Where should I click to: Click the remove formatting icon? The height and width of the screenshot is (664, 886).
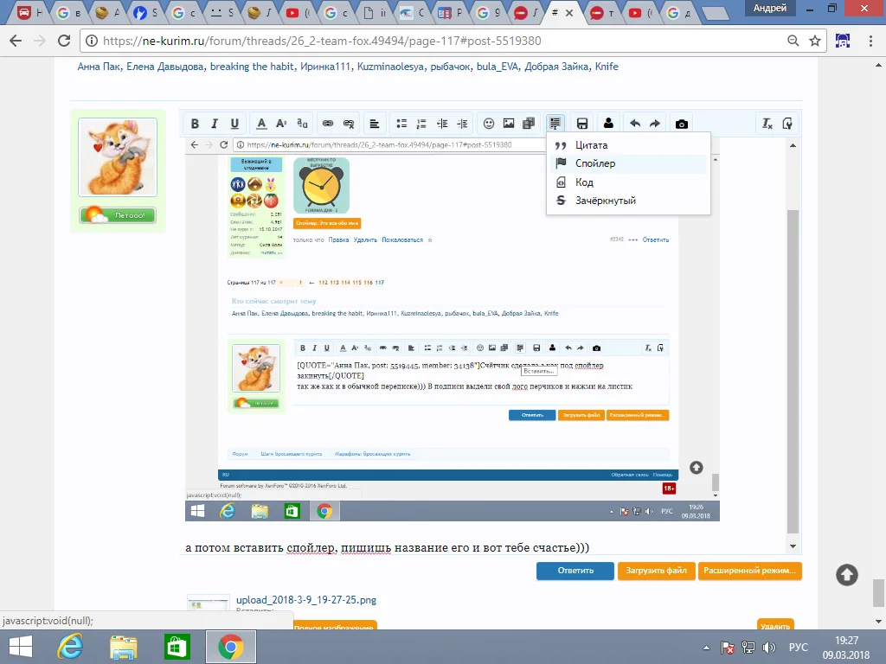coord(767,124)
